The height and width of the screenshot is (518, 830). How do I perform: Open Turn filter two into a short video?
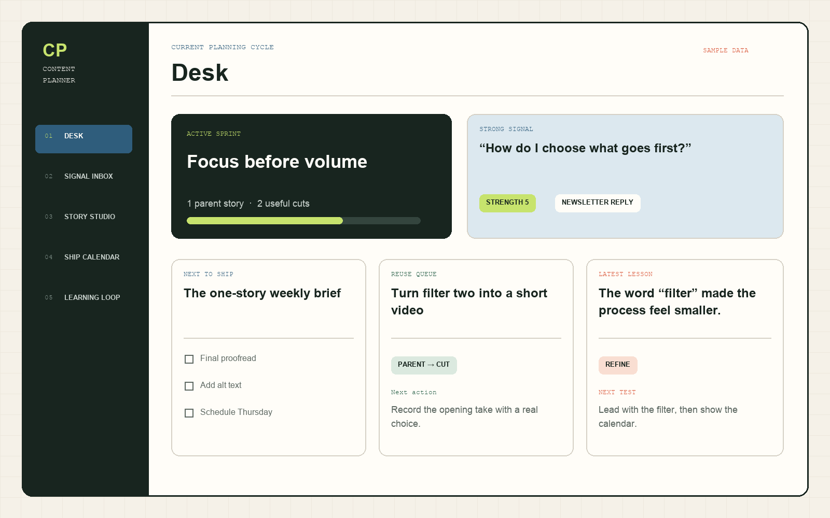click(x=469, y=301)
